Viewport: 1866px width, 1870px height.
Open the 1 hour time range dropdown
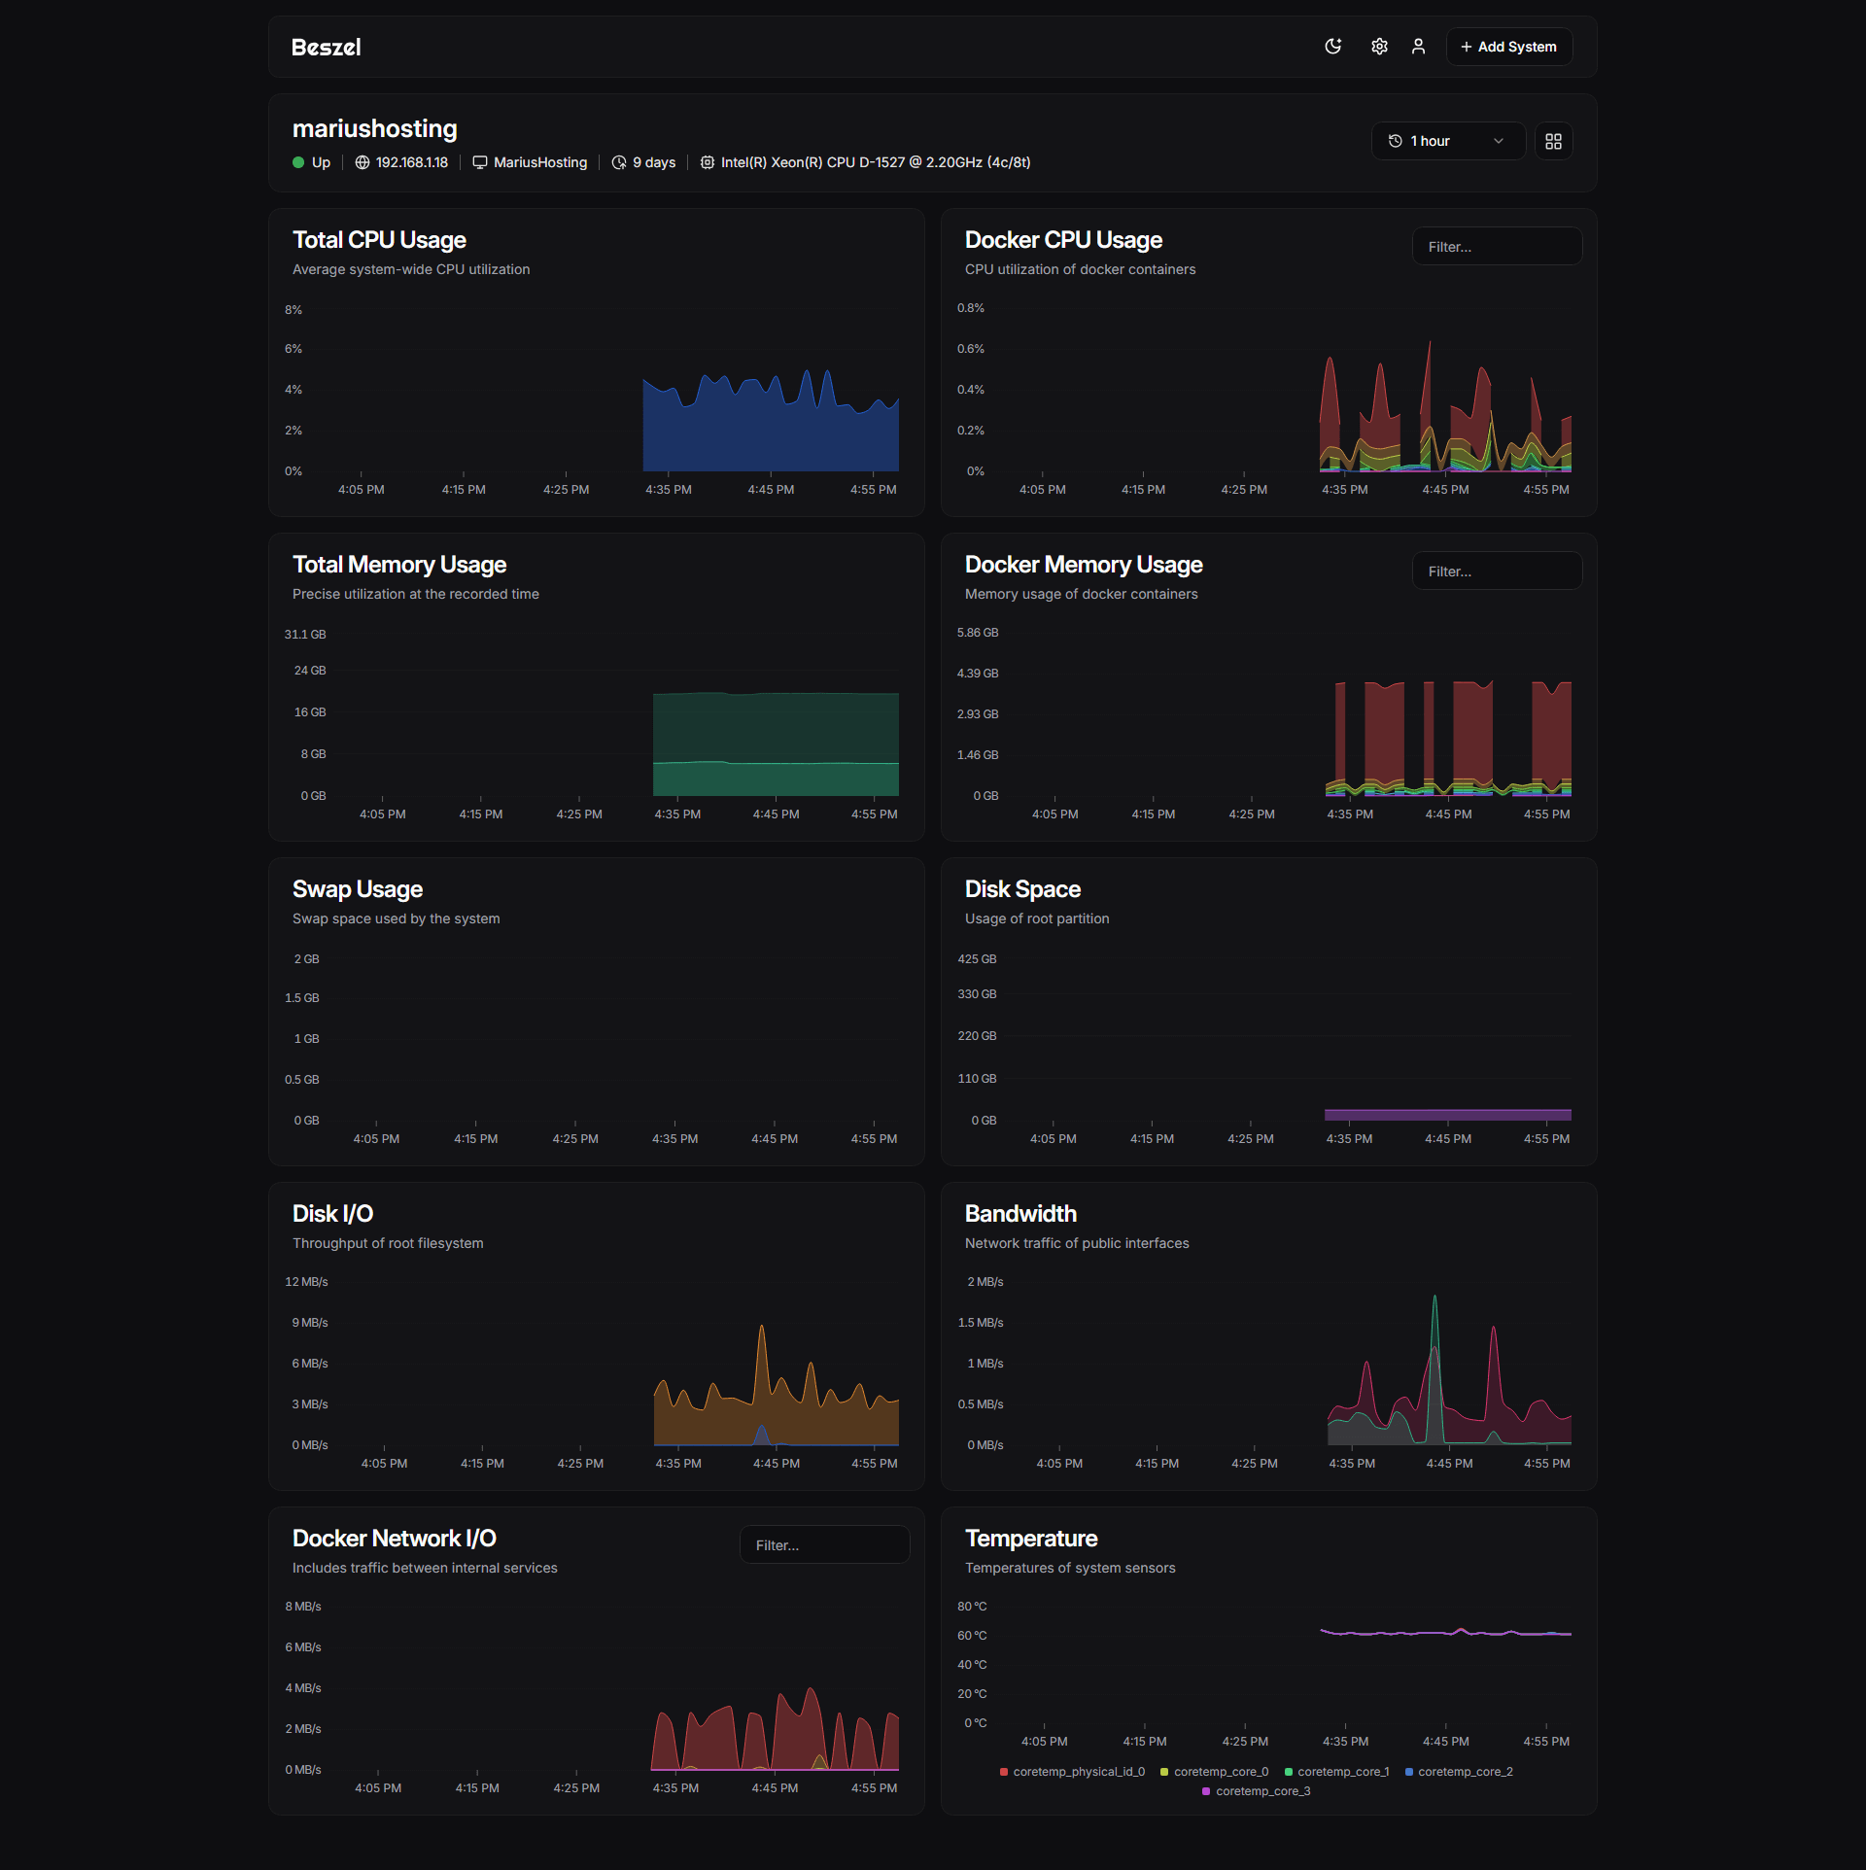pyautogui.click(x=1447, y=141)
